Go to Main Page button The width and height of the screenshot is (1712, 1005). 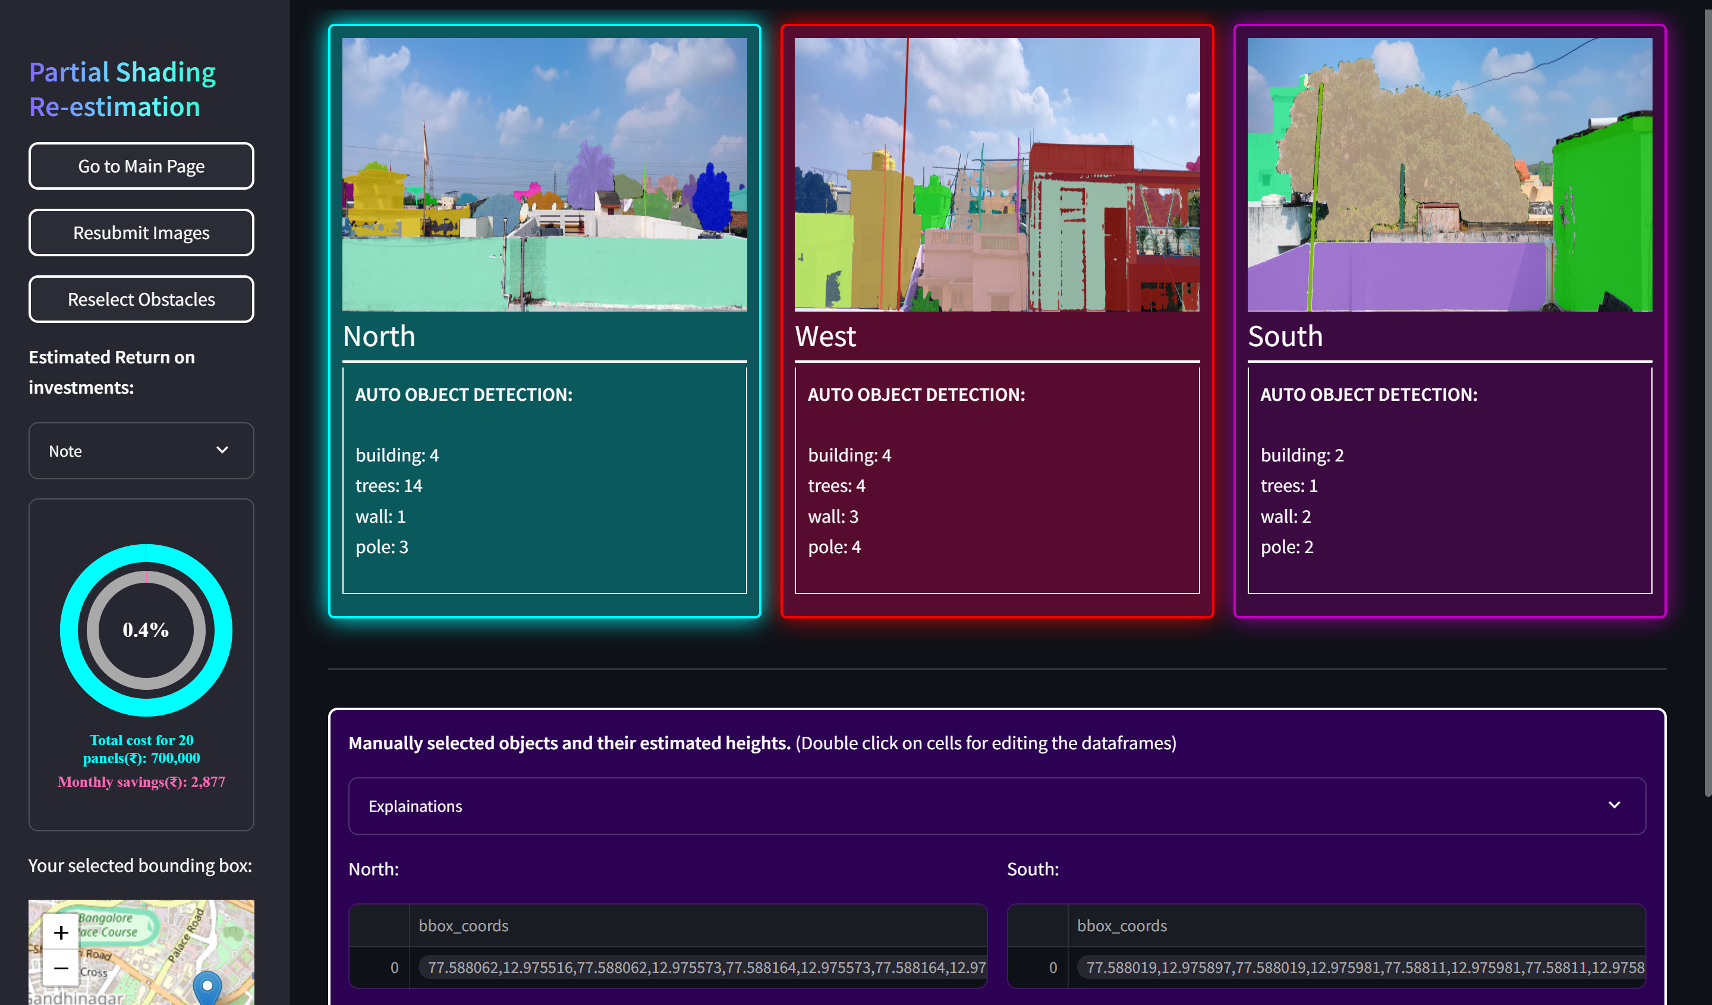point(141,166)
